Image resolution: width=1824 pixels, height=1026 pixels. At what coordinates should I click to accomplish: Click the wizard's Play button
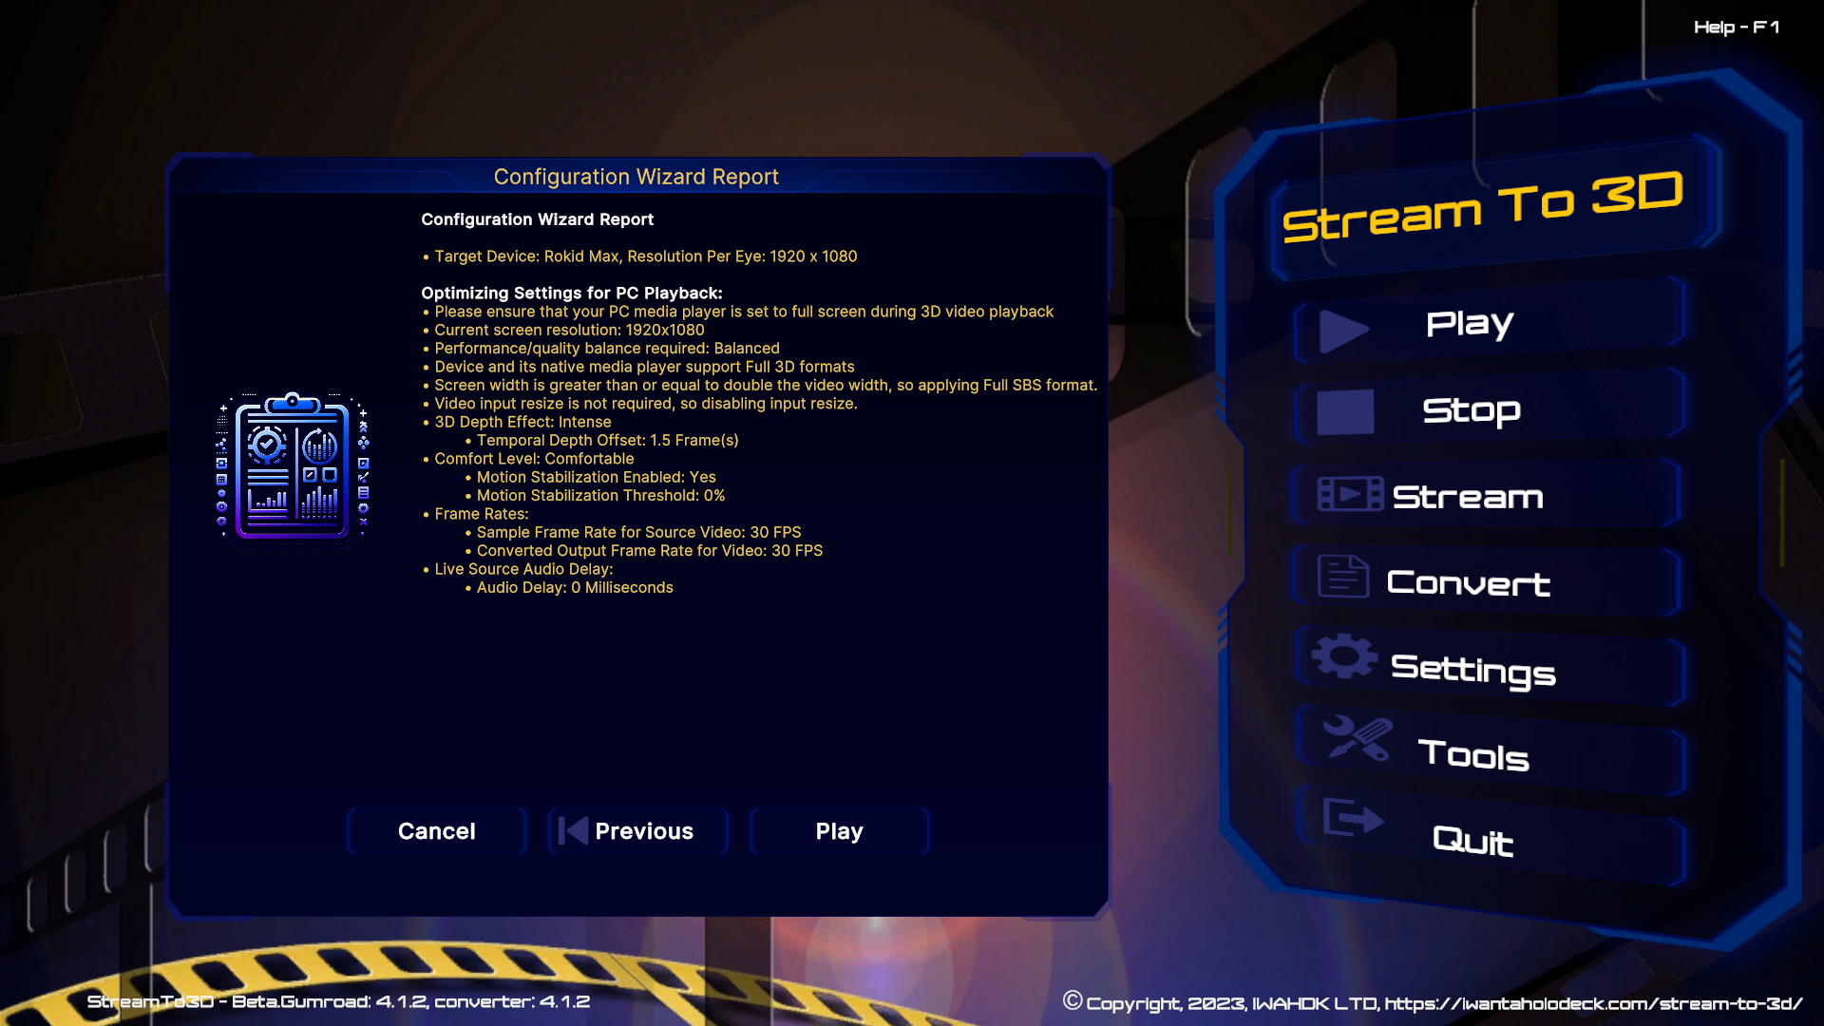[x=840, y=831]
